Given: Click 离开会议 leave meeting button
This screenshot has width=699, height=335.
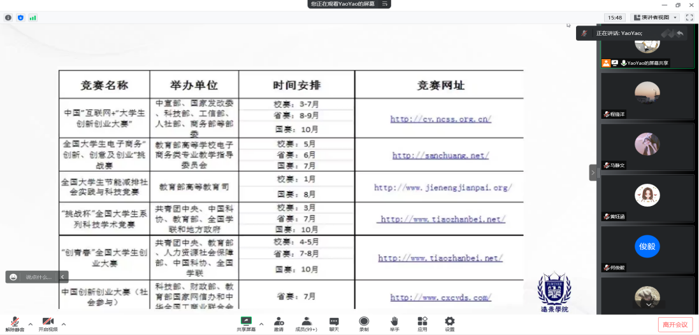Looking at the screenshot, I should [675, 325].
